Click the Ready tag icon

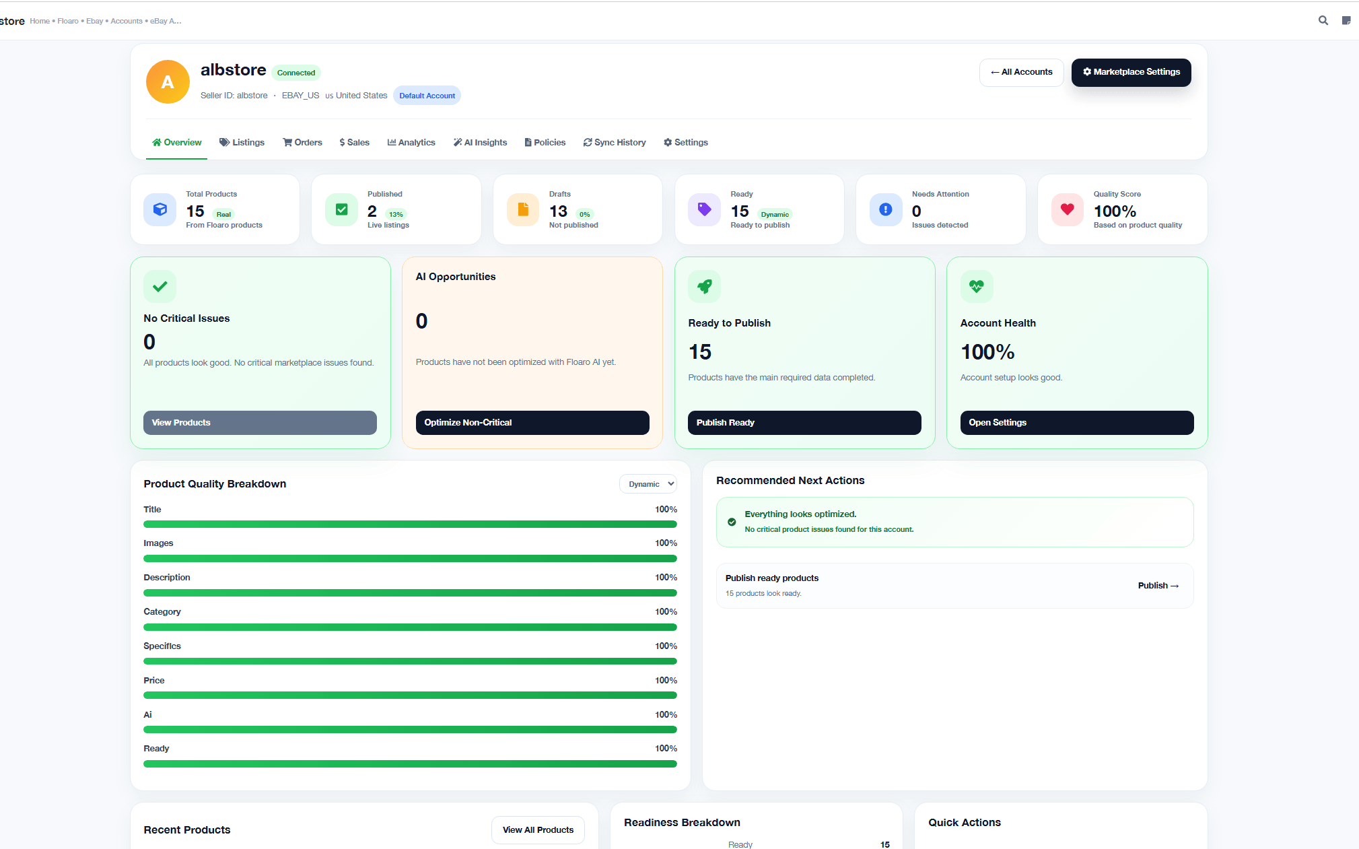[x=704, y=209]
